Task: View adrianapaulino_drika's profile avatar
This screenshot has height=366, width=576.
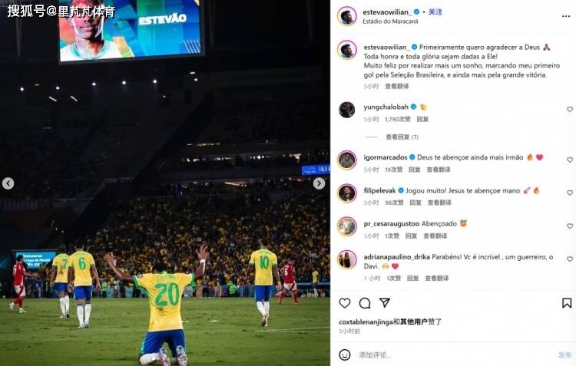Action: [x=347, y=259]
